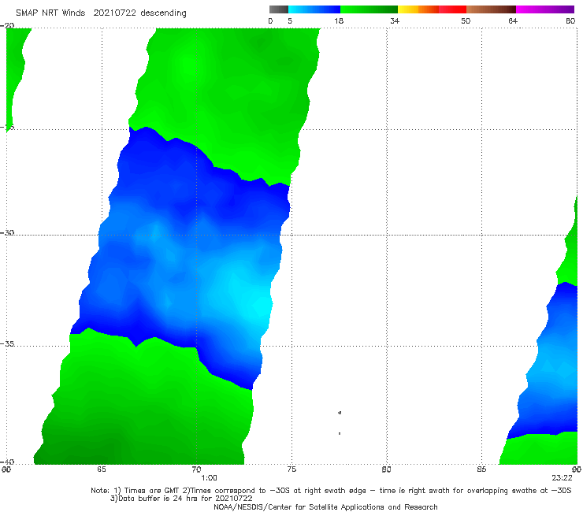Click the gray segment of the color bar
Screen dimensions: 583x512
coord(278,9)
